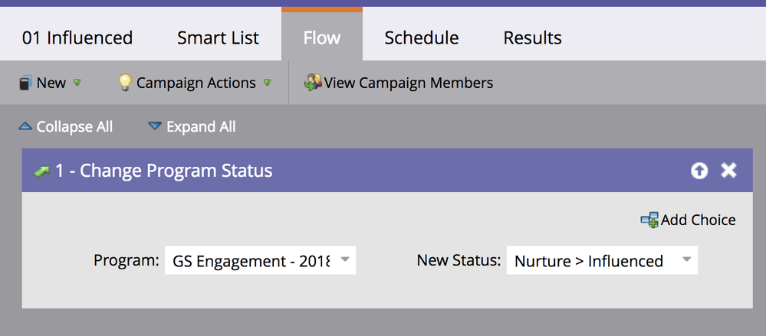Open the Schedule tab

422,38
